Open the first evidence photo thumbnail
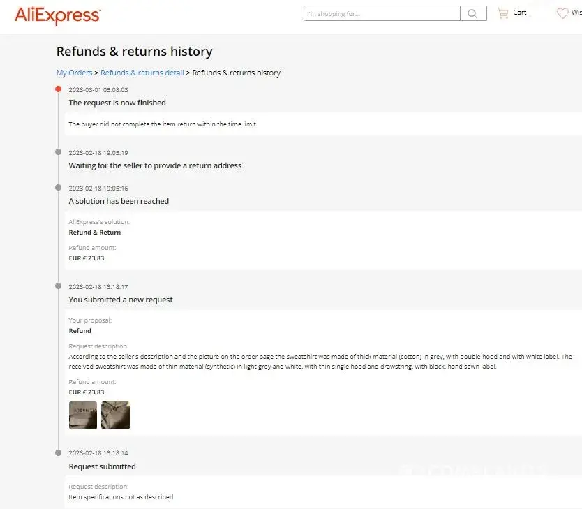 coord(83,415)
